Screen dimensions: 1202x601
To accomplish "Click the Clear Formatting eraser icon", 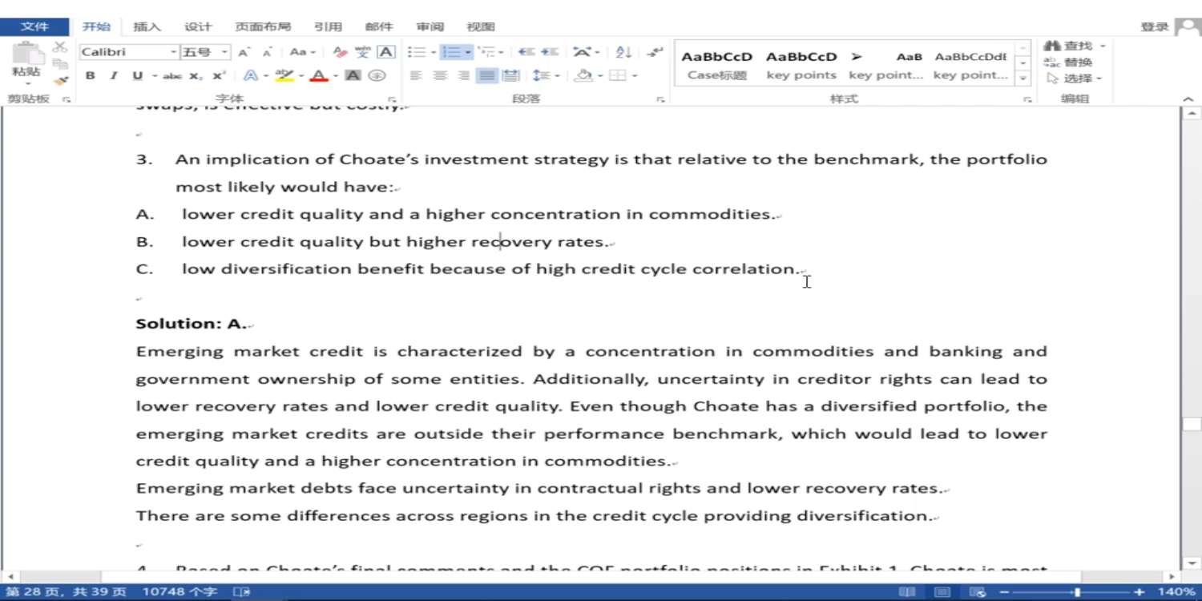I will pyautogui.click(x=340, y=52).
